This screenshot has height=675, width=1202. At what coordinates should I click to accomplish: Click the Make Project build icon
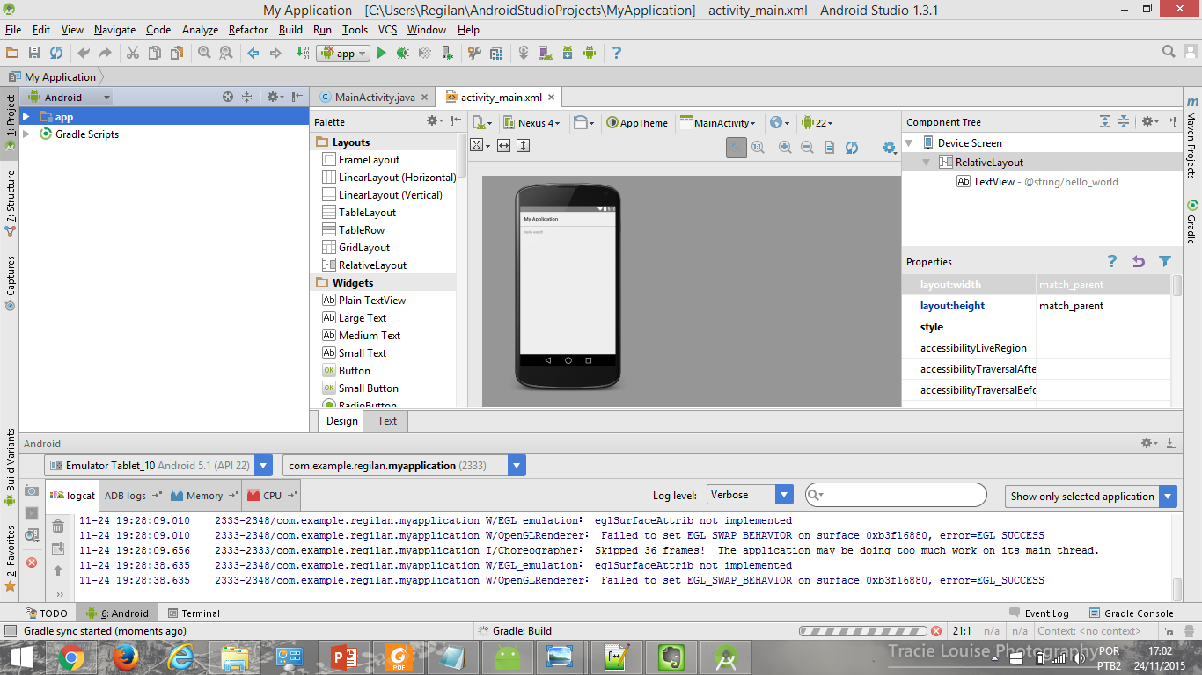coord(304,53)
